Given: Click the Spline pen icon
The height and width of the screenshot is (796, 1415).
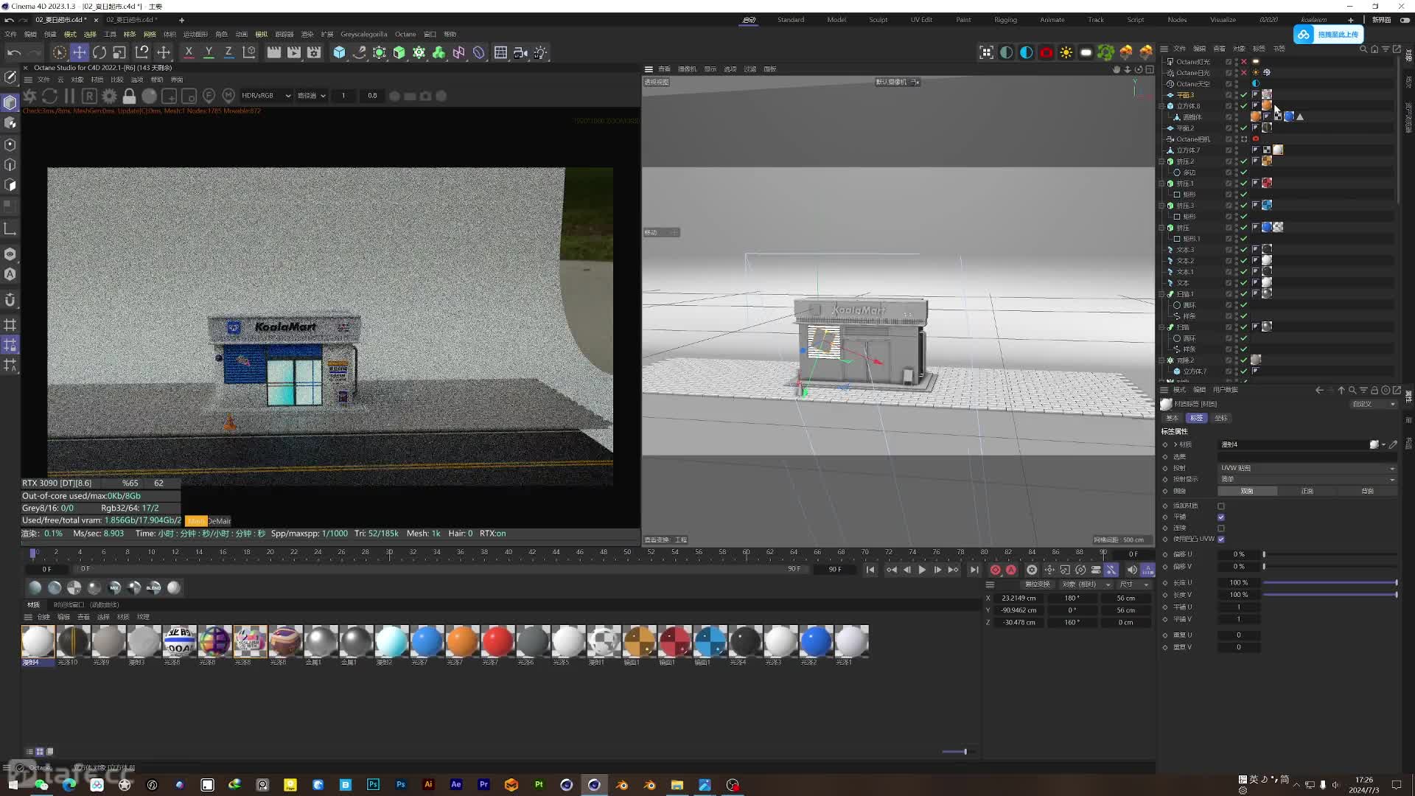Looking at the screenshot, I should 359,52.
